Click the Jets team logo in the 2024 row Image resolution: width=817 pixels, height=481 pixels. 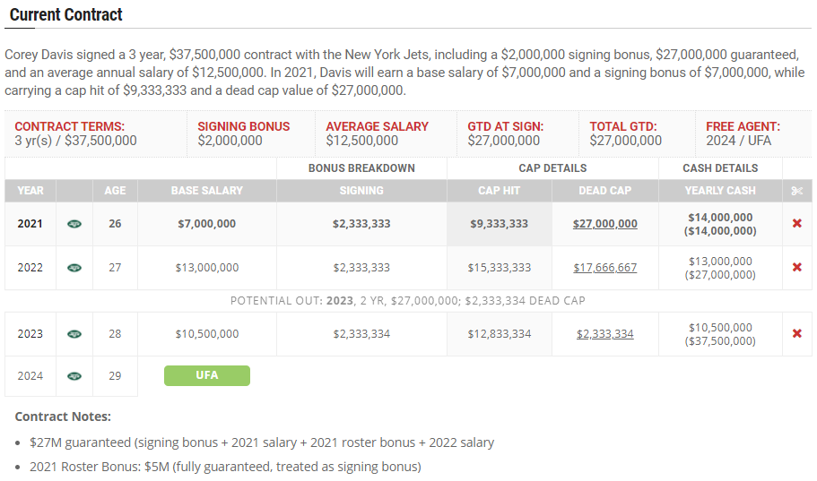74,376
